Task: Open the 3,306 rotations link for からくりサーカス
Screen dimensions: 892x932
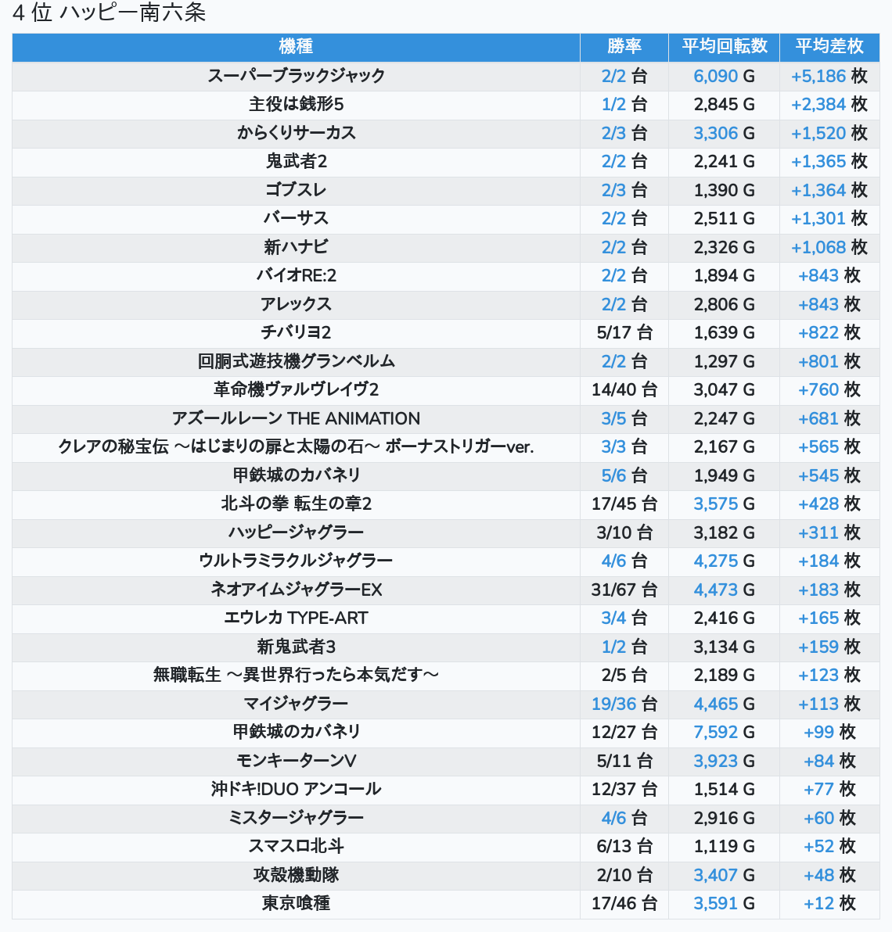Action: pos(715,134)
